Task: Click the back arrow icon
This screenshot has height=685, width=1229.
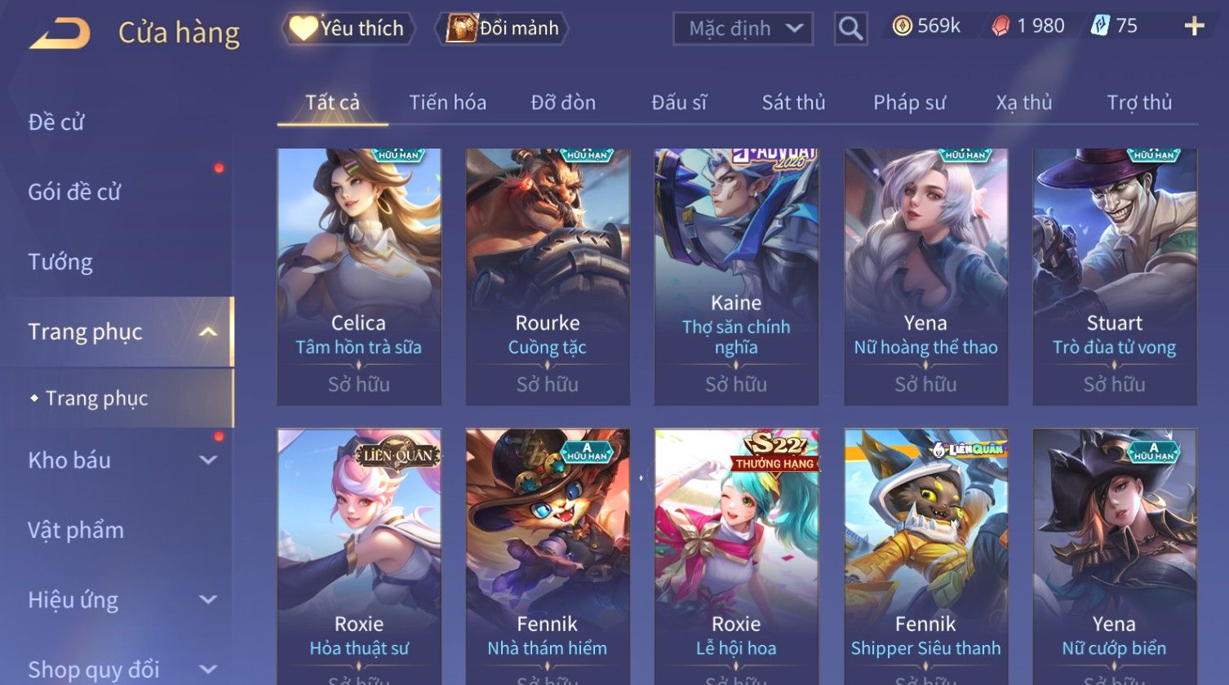Action: [60, 33]
